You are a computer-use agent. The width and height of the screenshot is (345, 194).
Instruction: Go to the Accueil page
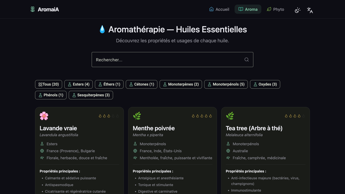[219, 9]
